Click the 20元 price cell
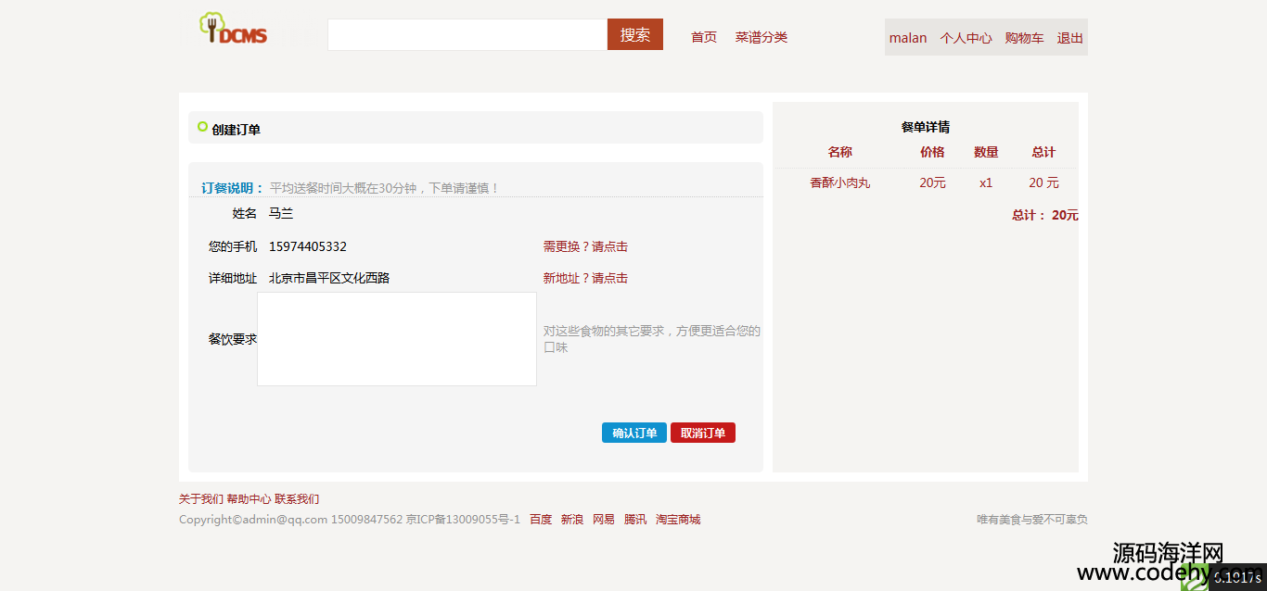 (x=933, y=182)
